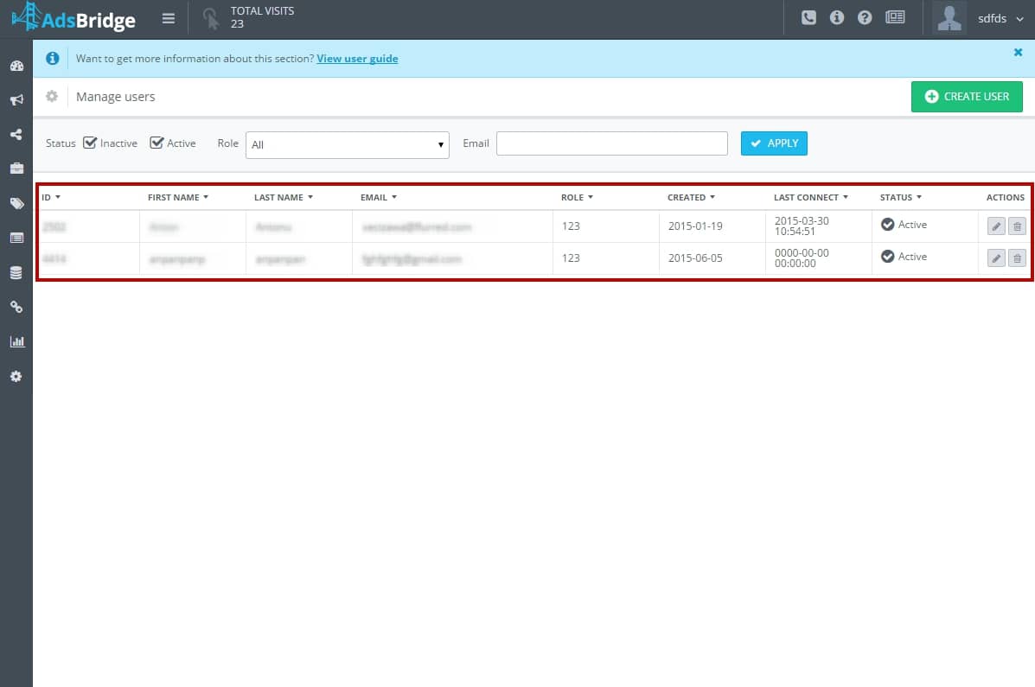The width and height of the screenshot is (1035, 687).
Task: Open the database stack sidebar icon
Action: click(16, 272)
